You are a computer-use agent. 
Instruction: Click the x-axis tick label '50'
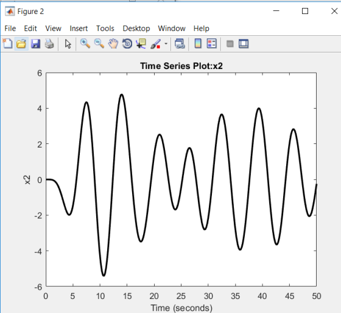[317, 296]
